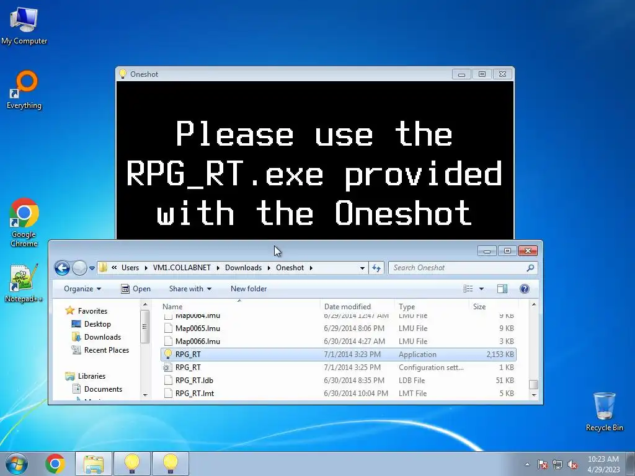Select Downloads under Favorites
This screenshot has width=635, height=476.
[x=102, y=337]
